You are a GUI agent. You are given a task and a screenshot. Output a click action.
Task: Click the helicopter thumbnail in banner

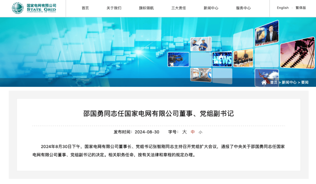coord(267,78)
